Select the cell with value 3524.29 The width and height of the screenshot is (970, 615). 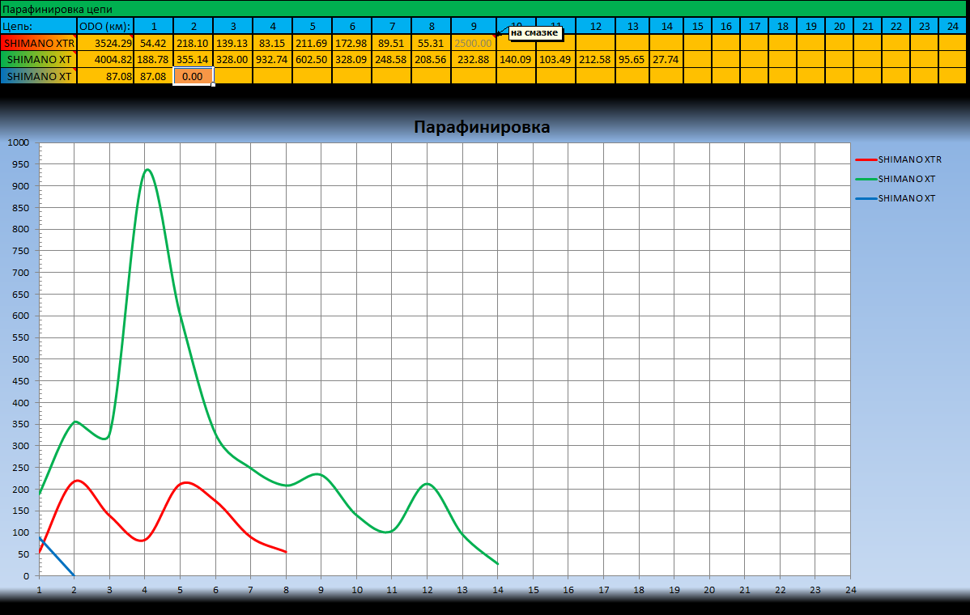click(x=106, y=43)
